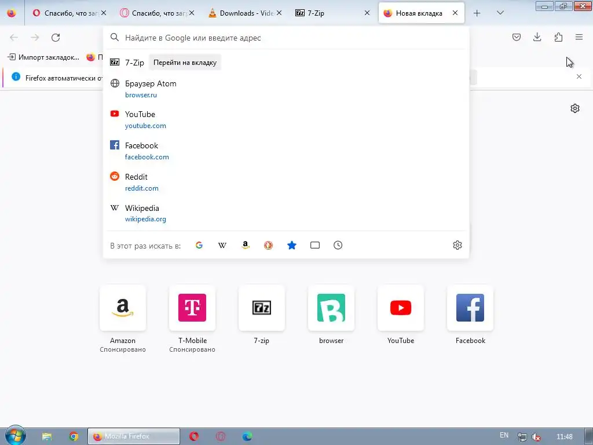This screenshot has width=593, height=445.
Task: Click the 11:48 clock in tray
Action: 564,437
